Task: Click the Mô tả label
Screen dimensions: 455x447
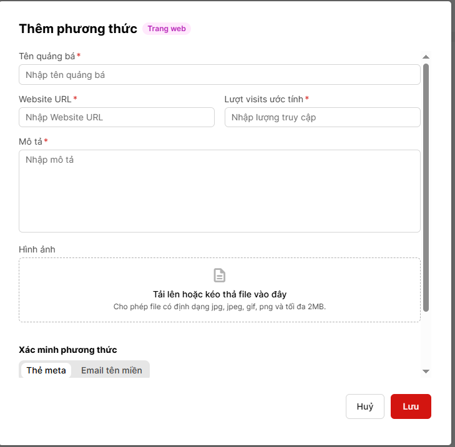Action: 31,141
